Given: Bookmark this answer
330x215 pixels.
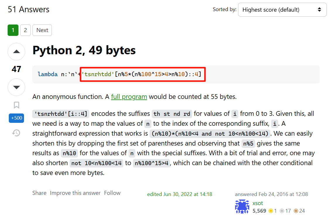Looking at the screenshot, I should pos(16,105).
